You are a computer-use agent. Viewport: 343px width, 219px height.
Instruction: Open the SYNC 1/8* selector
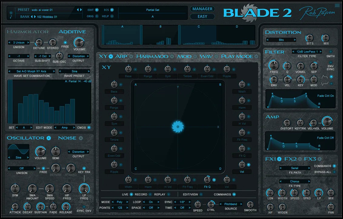click(182, 202)
